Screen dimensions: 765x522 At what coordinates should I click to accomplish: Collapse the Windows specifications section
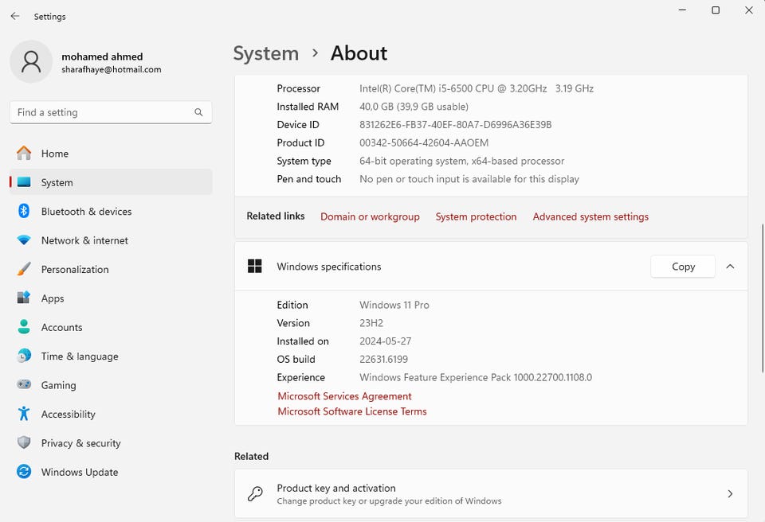[730, 266]
